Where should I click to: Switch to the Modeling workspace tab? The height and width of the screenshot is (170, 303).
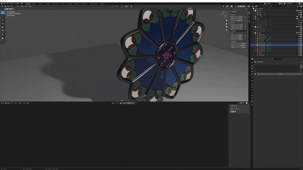point(34,4)
